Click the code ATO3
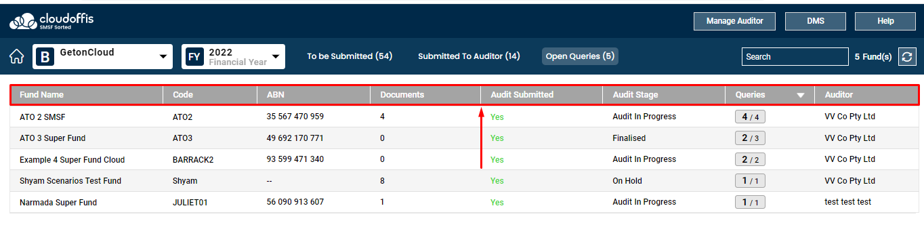This screenshot has width=924, height=244. pos(183,138)
